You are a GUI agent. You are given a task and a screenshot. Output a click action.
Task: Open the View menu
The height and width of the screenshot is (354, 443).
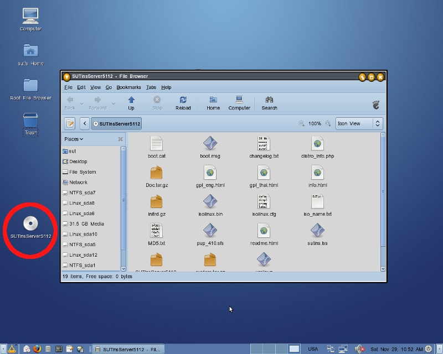point(95,87)
